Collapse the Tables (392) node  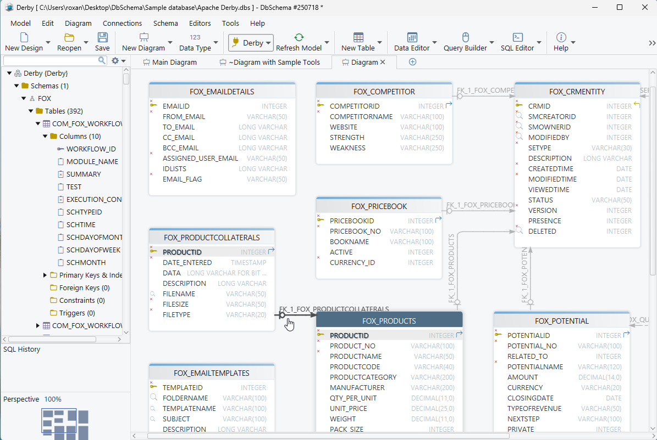[x=31, y=111]
